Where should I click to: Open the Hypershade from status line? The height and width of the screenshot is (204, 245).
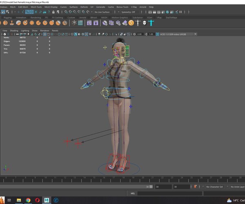pos(167,12)
